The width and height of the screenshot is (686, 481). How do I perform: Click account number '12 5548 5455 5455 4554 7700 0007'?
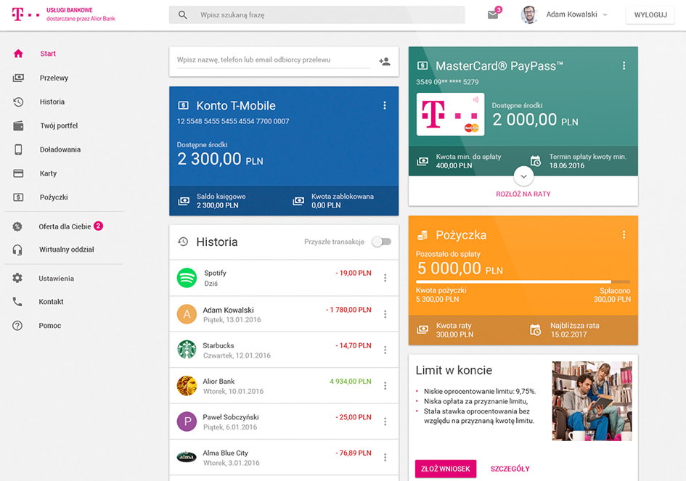point(233,122)
